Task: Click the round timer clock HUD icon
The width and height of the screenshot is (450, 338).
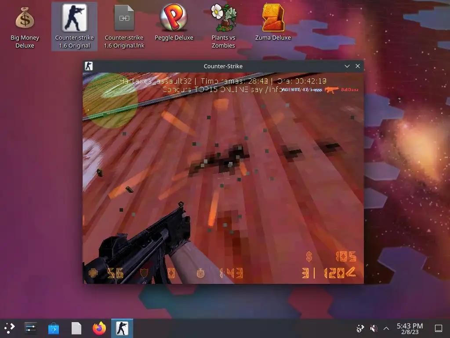Action: 200,273
